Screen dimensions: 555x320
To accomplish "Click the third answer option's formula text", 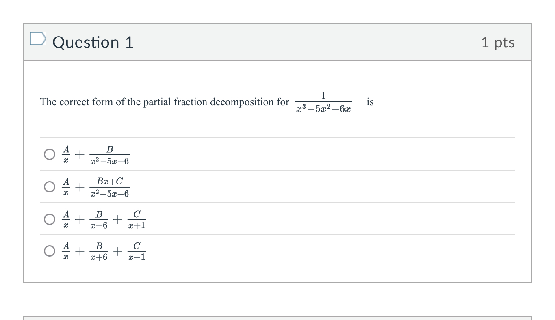I will 104,219.
